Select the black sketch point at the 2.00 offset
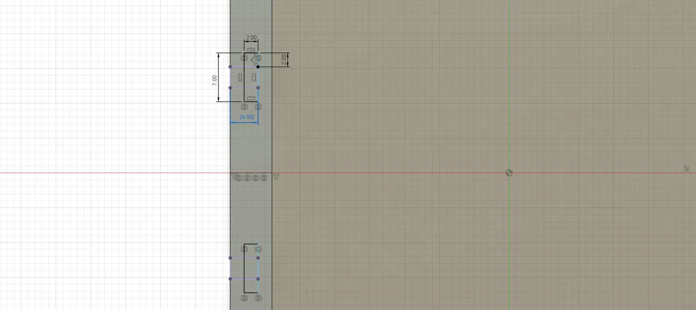This screenshot has height=310, width=696. (x=258, y=66)
